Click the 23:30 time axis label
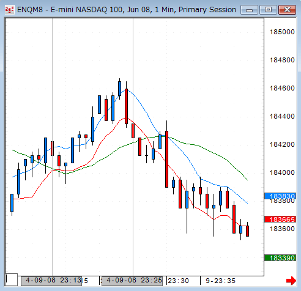The image size is (301, 291). (178, 281)
